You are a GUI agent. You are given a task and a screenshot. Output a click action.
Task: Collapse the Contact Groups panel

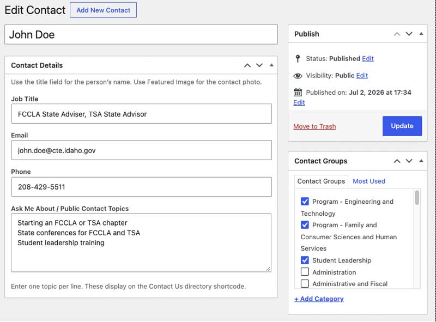point(421,161)
